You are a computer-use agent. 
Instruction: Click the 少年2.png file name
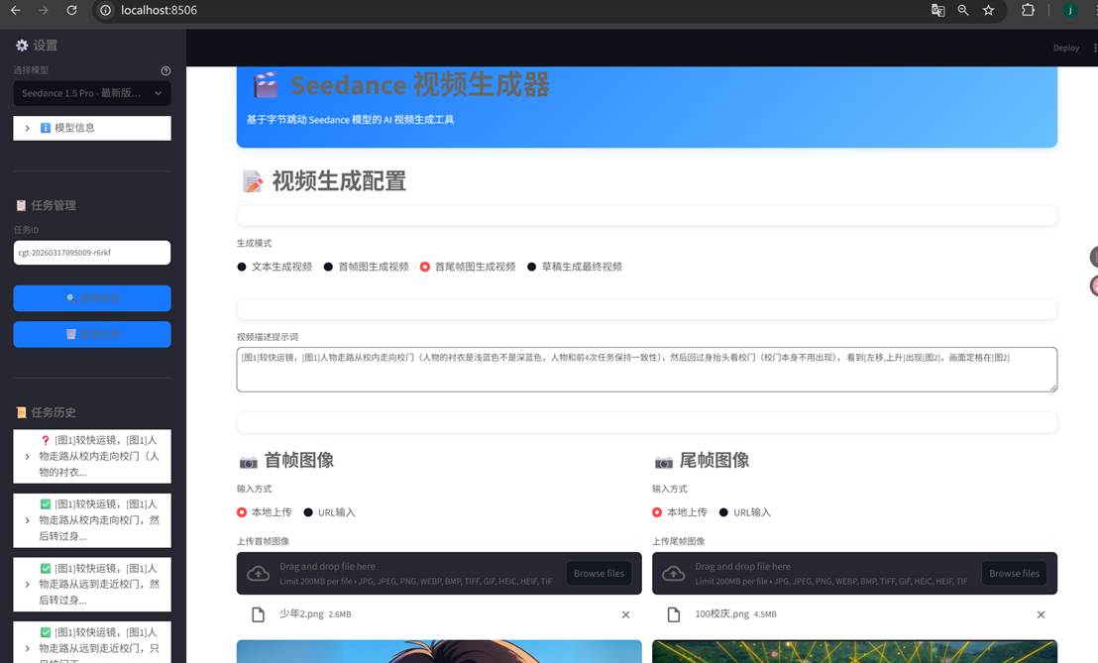coord(301,614)
